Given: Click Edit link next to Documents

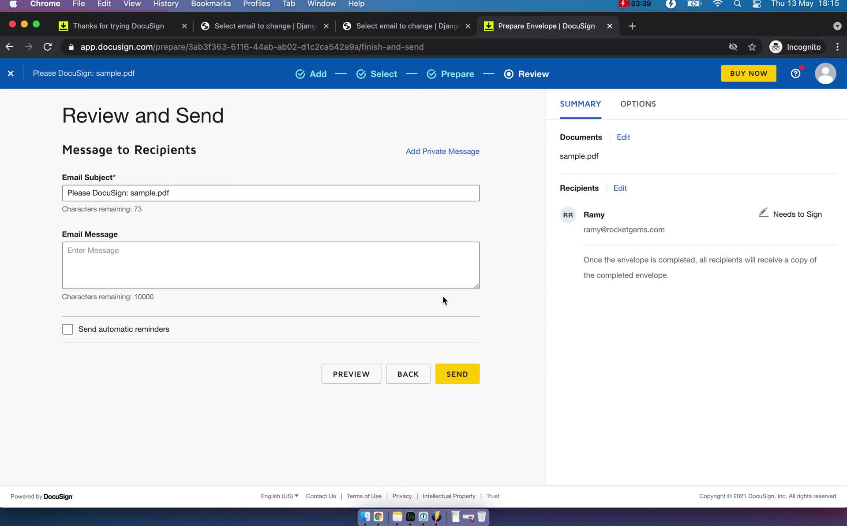Looking at the screenshot, I should coord(624,137).
